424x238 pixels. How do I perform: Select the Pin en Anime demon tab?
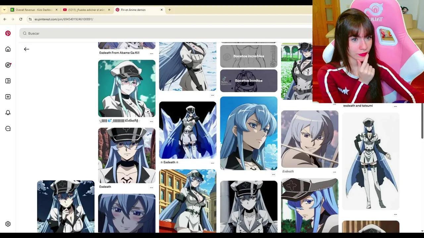tap(139, 10)
